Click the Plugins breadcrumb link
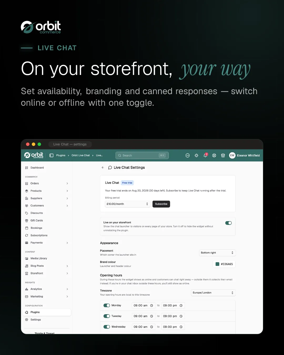The image size is (284, 355). tap(61, 155)
